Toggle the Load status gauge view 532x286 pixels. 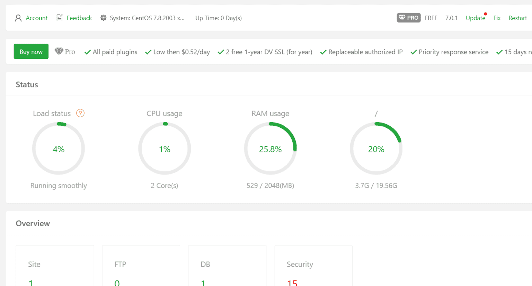59,149
